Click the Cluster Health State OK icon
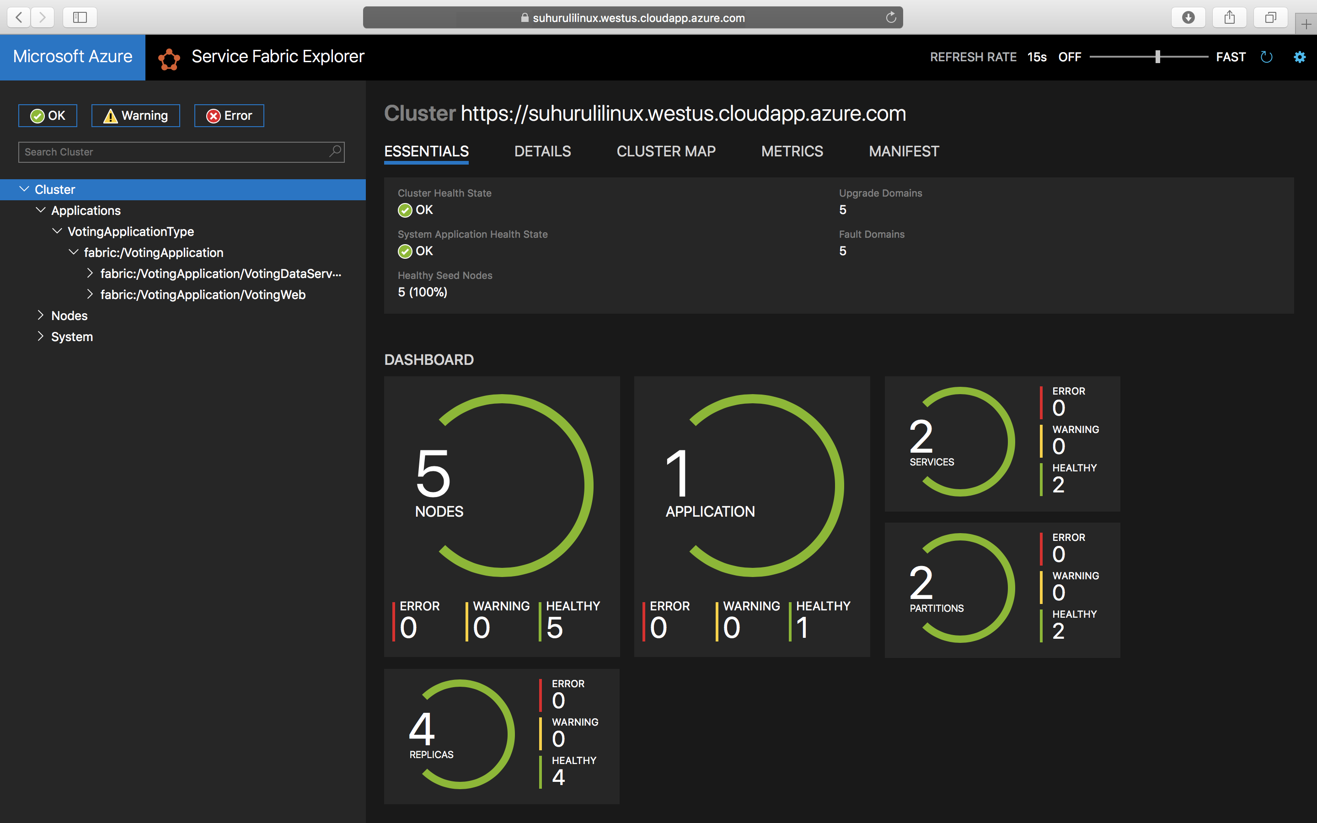The width and height of the screenshot is (1317, 823). click(x=405, y=209)
